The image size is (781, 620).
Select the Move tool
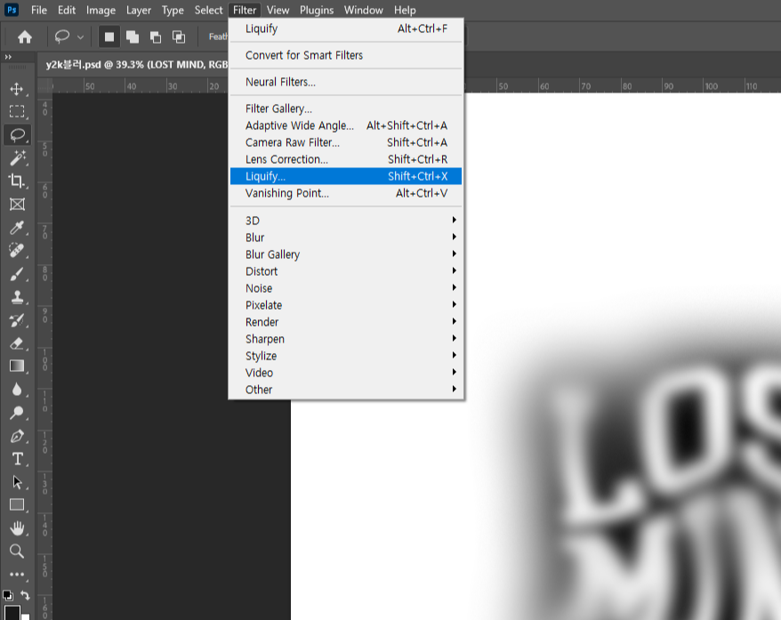17,89
